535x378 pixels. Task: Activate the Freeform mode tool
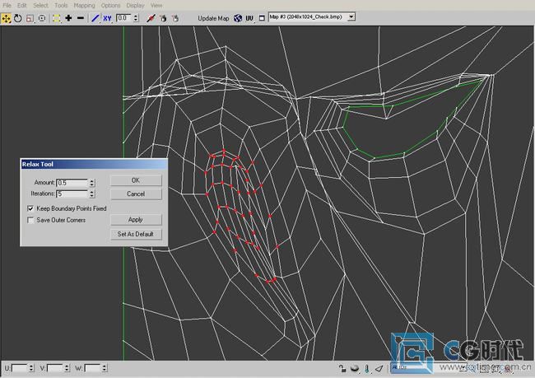click(42, 18)
